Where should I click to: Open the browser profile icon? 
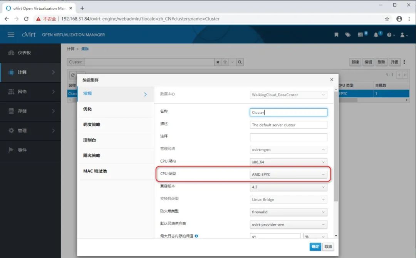pos(399,19)
